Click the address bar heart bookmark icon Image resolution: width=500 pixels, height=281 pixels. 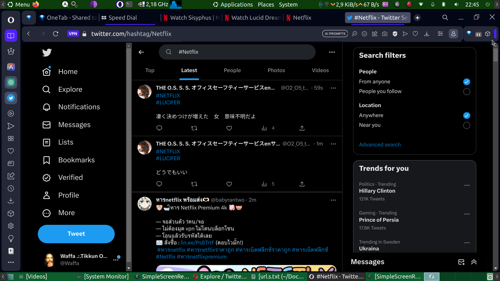415,34
